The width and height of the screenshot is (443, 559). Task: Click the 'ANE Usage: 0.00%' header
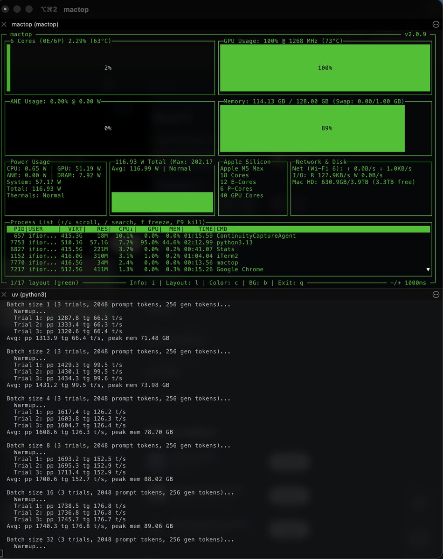(55, 102)
